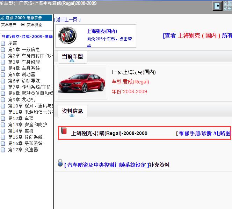
Task: Open 第13章 安全和防护 chapter
Action: click(28, 124)
